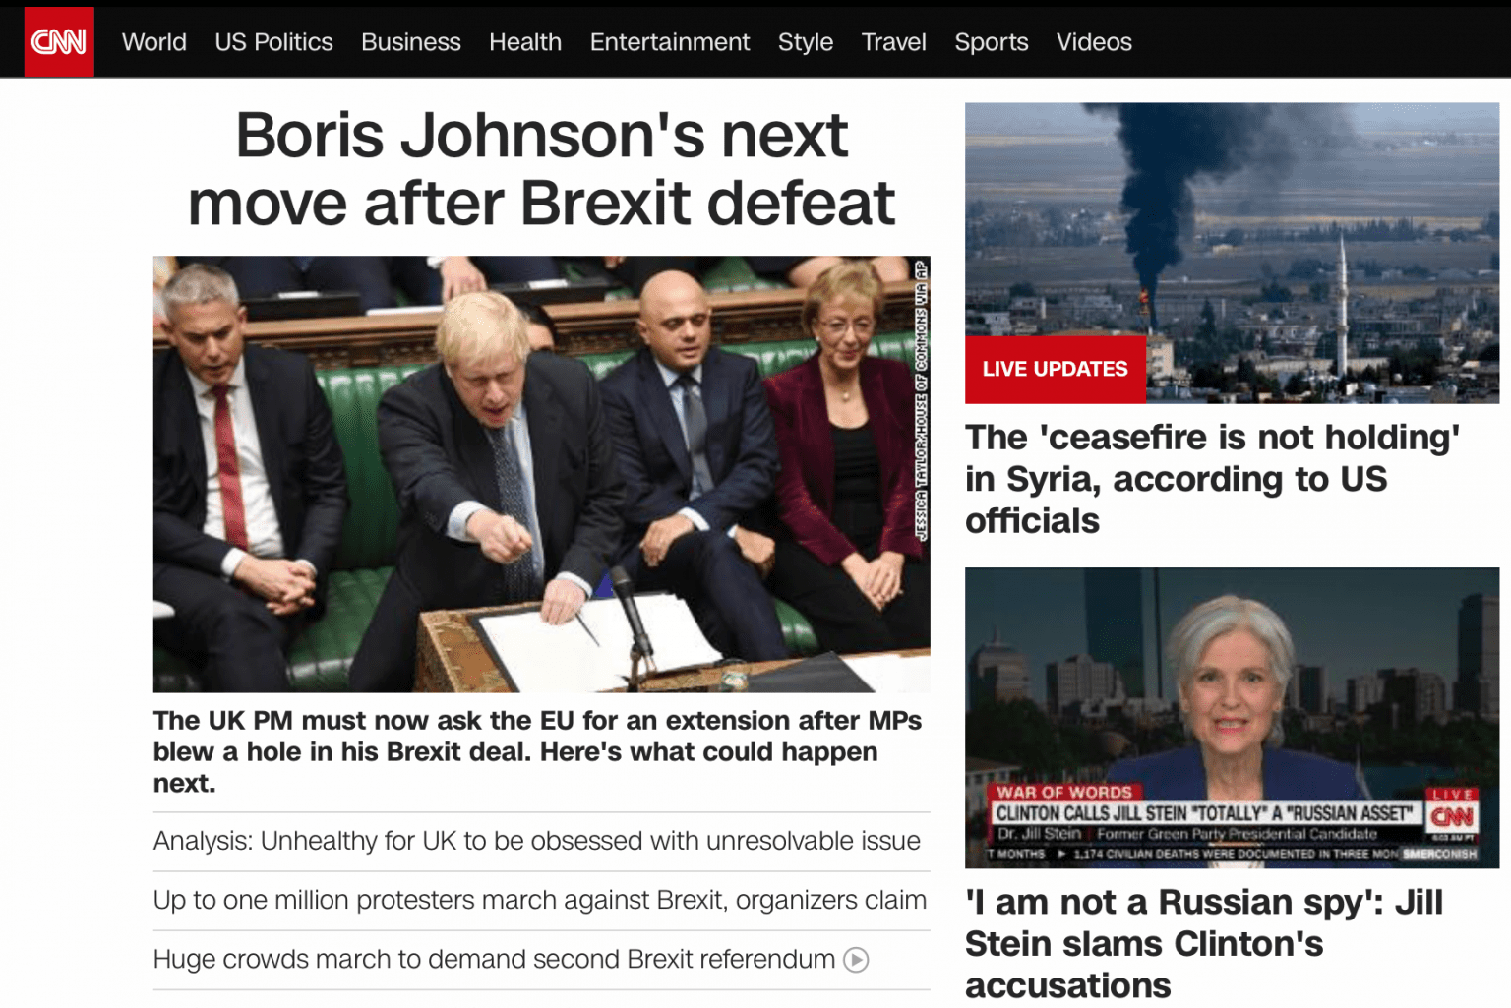Go to the Sports section
Image resolution: width=1511 pixels, height=1008 pixels.
992,42
